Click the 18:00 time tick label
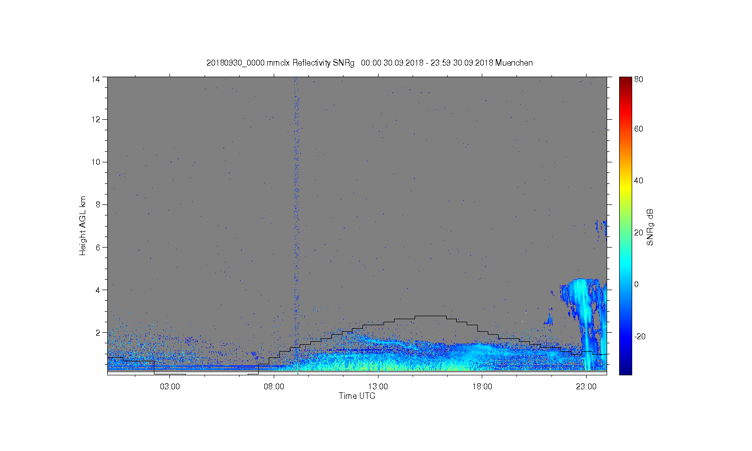This screenshot has width=752, height=451. click(482, 387)
